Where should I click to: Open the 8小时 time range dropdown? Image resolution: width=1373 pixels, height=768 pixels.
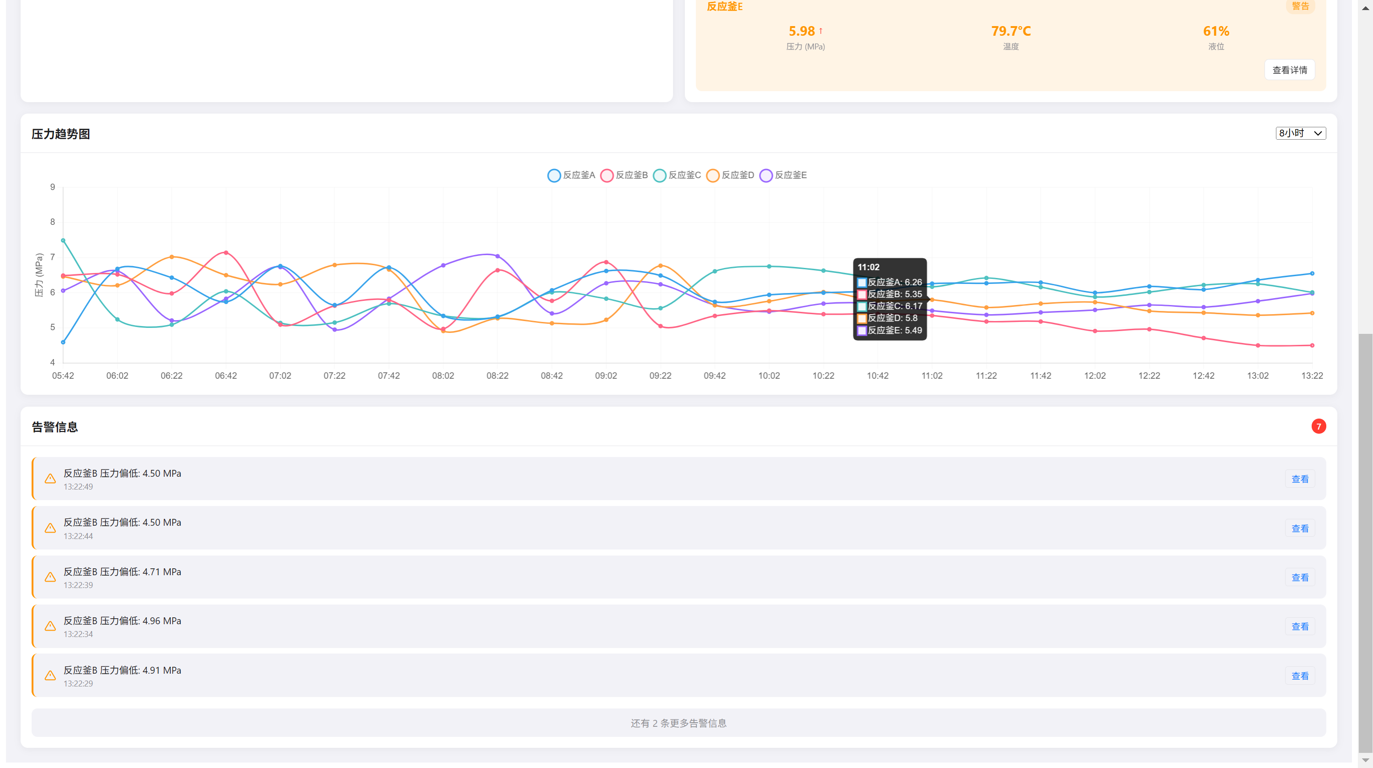(x=1300, y=133)
